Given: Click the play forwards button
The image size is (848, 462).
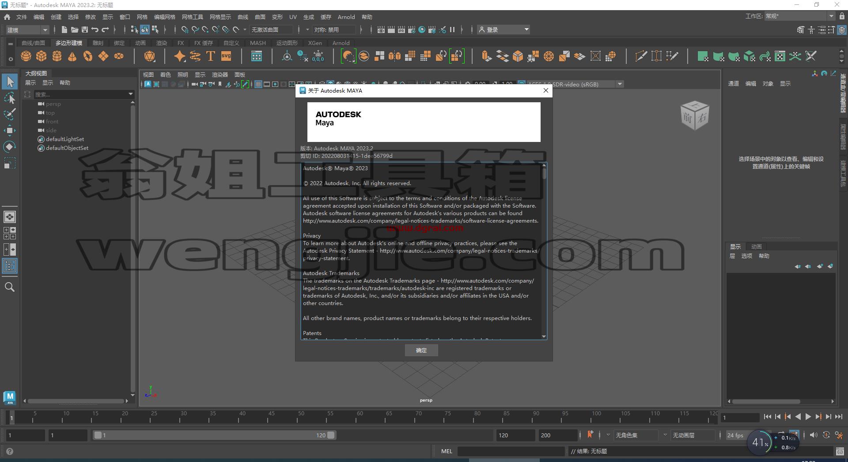Looking at the screenshot, I should pos(808,417).
